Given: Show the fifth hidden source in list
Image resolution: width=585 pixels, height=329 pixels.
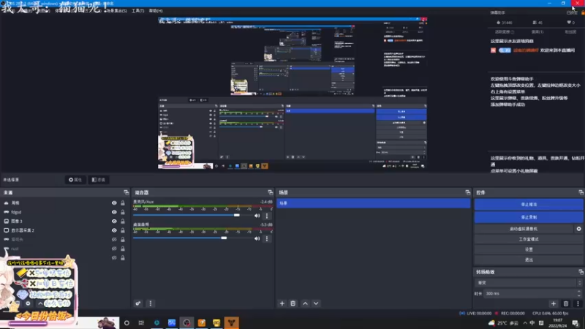Looking at the screenshot, I should (114, 240).
